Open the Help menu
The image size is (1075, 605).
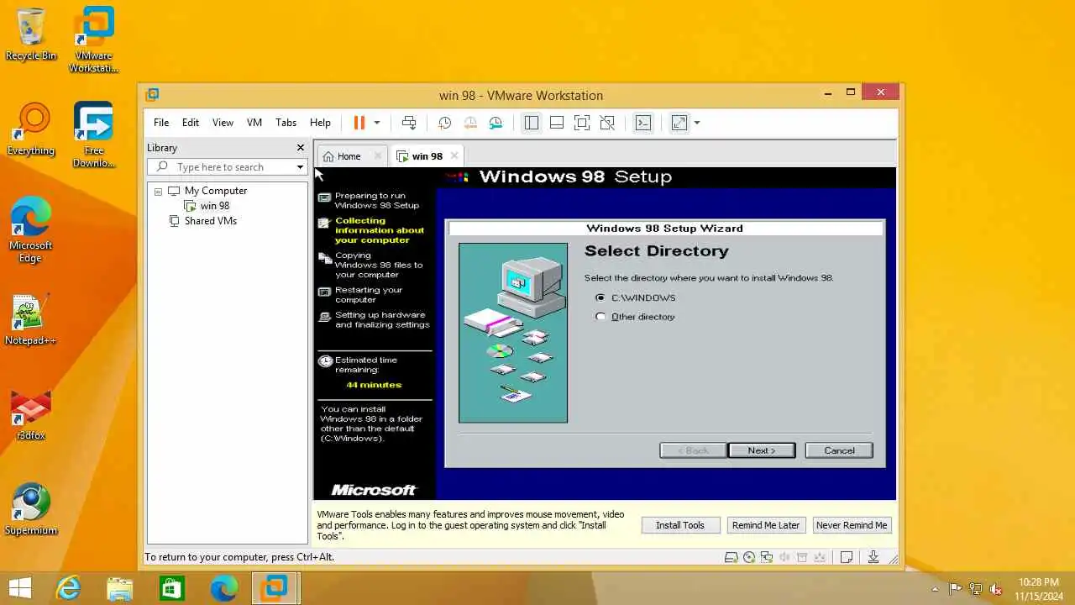pos(320,123)
